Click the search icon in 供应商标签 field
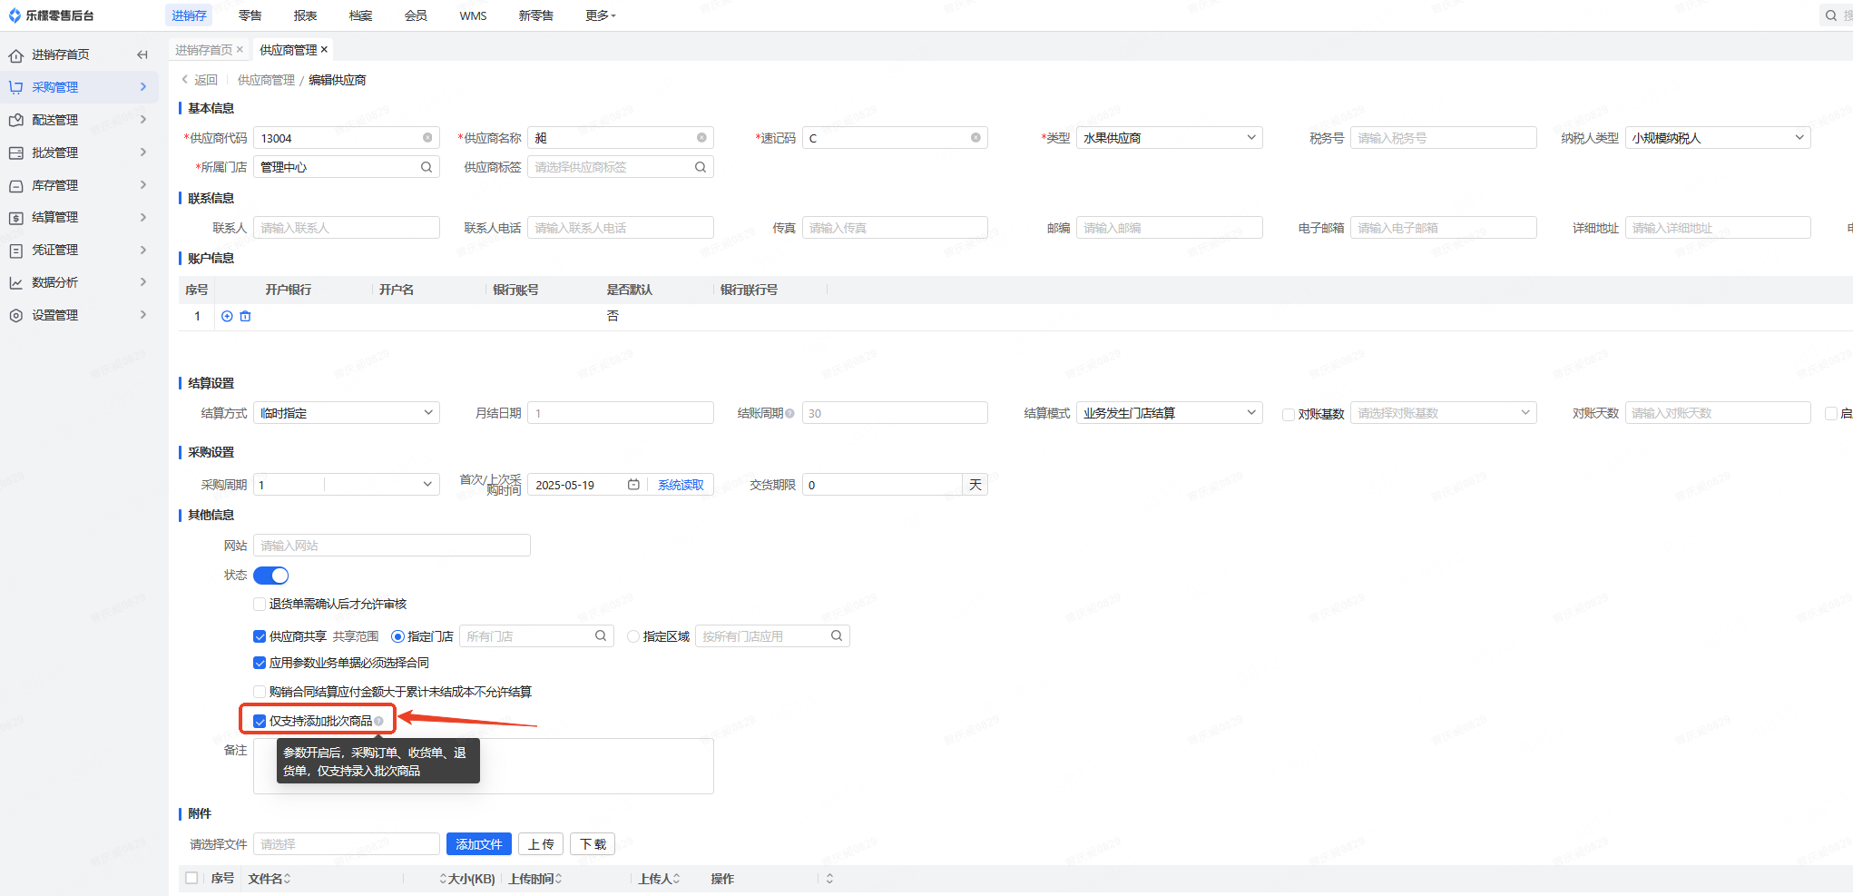The image size is (1853, 896). pos(701,167)
